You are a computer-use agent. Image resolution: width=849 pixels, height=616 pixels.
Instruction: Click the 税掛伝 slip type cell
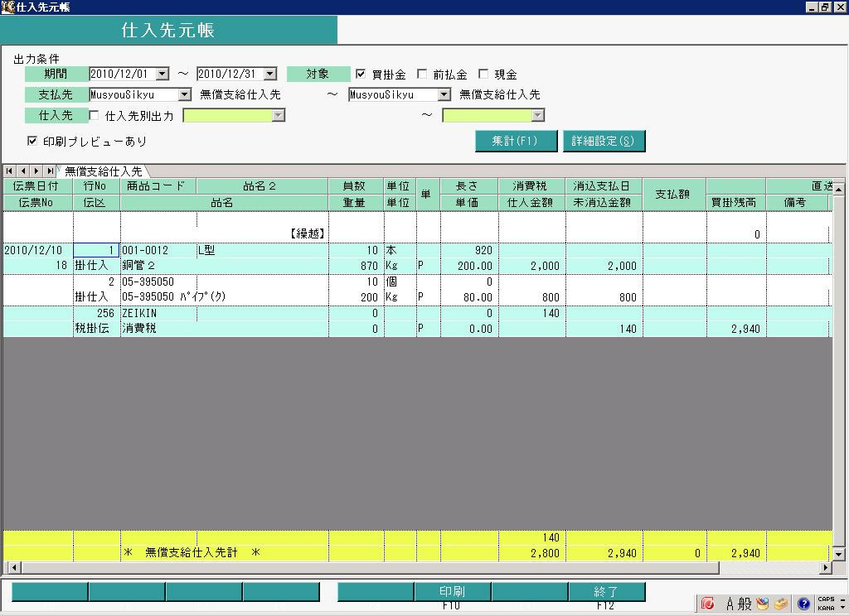pos(96,328)
